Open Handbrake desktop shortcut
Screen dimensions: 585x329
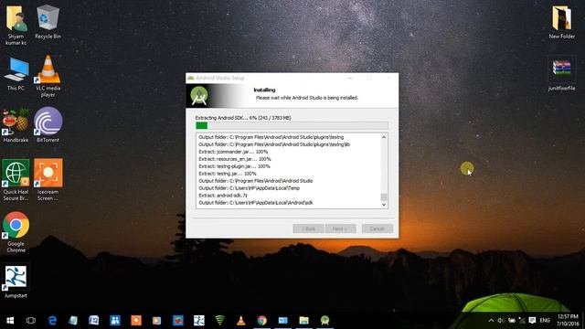coord(16,125)
